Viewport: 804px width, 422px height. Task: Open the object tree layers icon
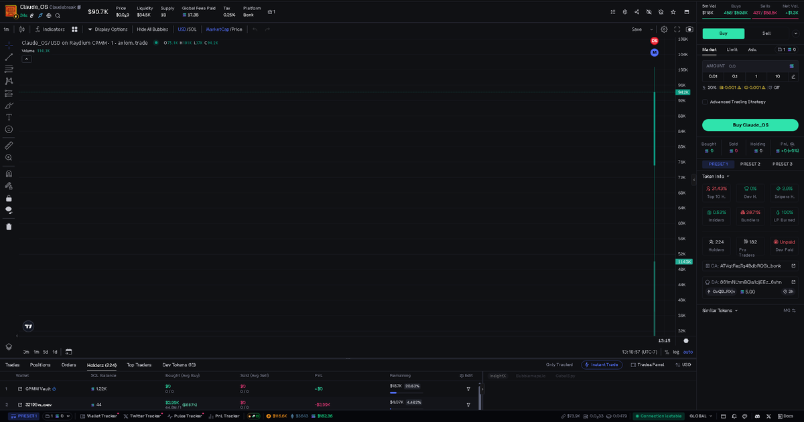[9, 347]
